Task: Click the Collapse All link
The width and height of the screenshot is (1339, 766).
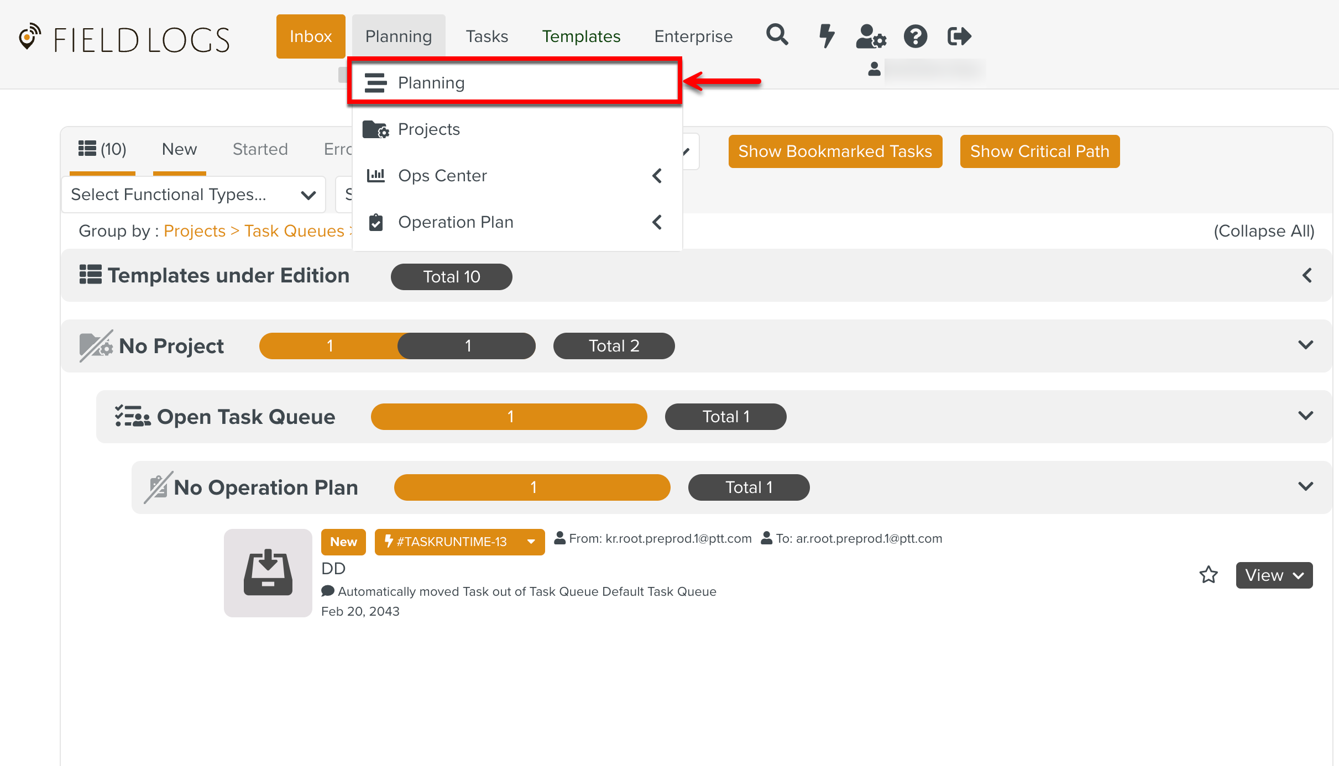Action: pyautogui.click(x=1264, y=231)
